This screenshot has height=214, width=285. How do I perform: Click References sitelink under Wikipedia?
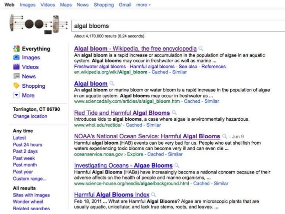(x=213, y=66)
